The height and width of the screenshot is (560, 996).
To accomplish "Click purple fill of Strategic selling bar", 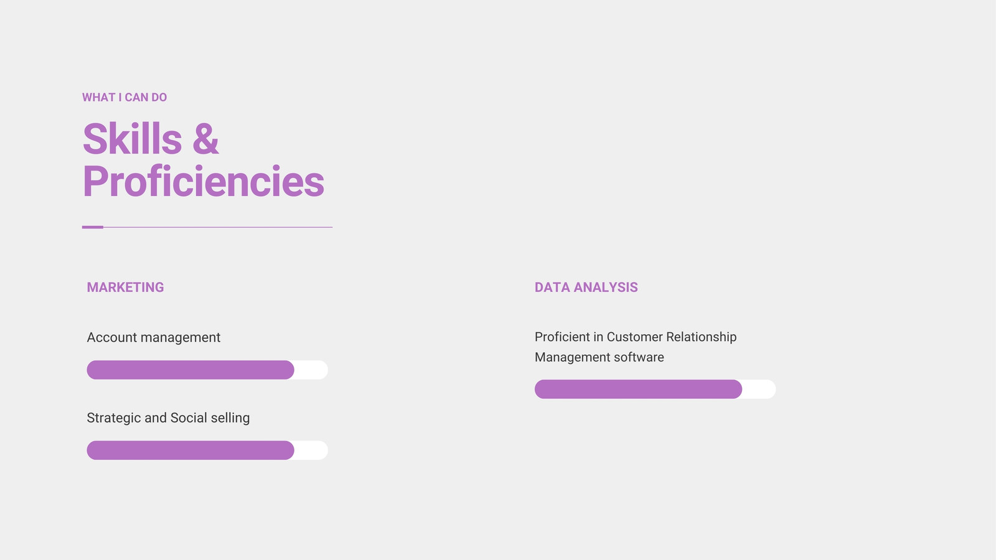I will (190, 450).
